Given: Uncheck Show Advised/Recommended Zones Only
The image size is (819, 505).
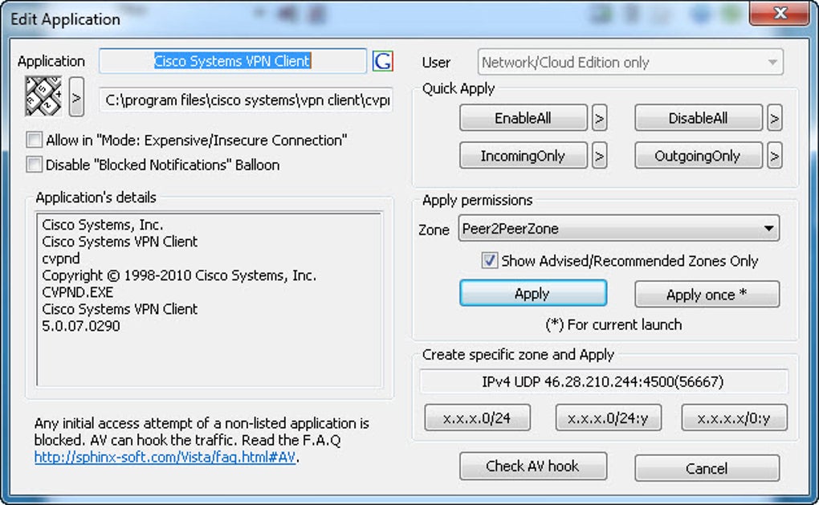Looking at the screenshot, I should [490, 260].
